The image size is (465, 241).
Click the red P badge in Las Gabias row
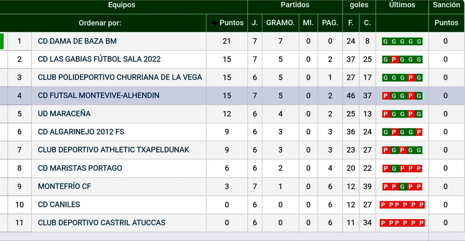click(x=394, y=59)
